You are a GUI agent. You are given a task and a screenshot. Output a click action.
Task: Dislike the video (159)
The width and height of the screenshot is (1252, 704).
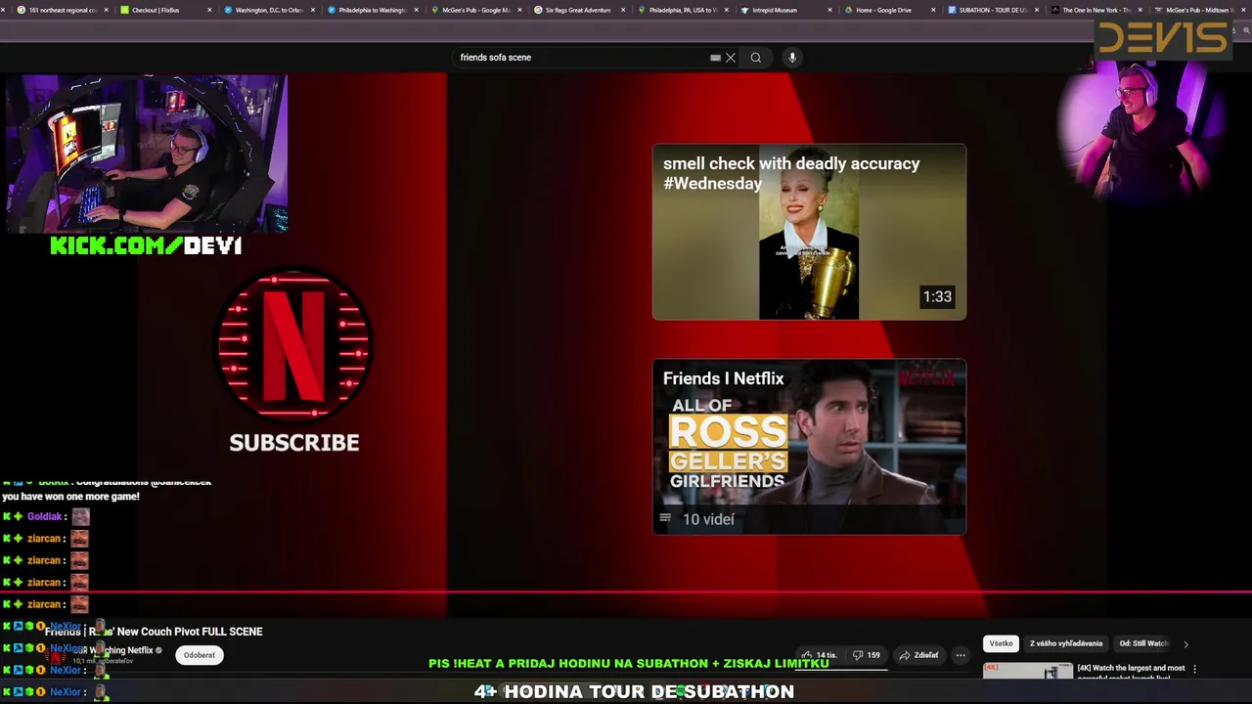(866, 655)
